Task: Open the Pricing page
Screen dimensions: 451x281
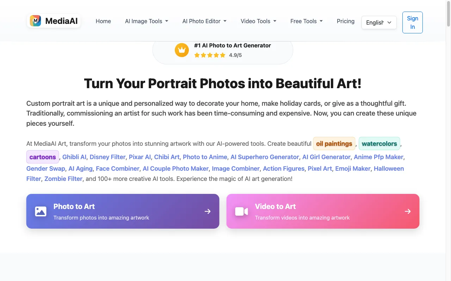Action: pos(346,21)
